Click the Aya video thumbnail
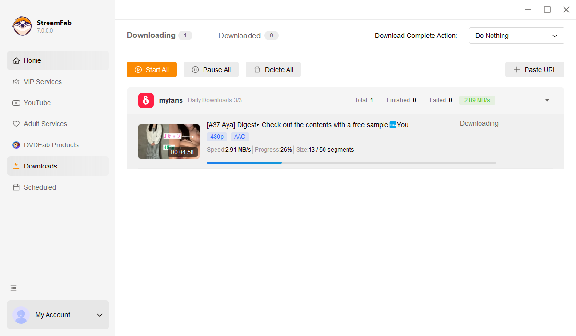 click(x=169, y=141)
